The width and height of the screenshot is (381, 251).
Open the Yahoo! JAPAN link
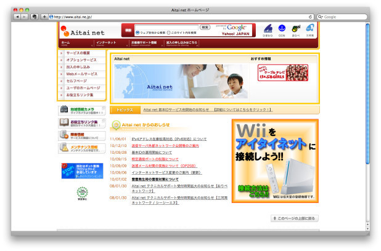[236, 34]
